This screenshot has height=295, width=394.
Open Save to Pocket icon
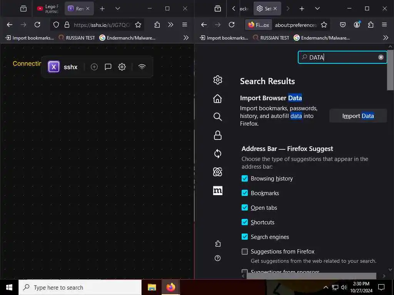pyautogui.click(x=343, y=25)
